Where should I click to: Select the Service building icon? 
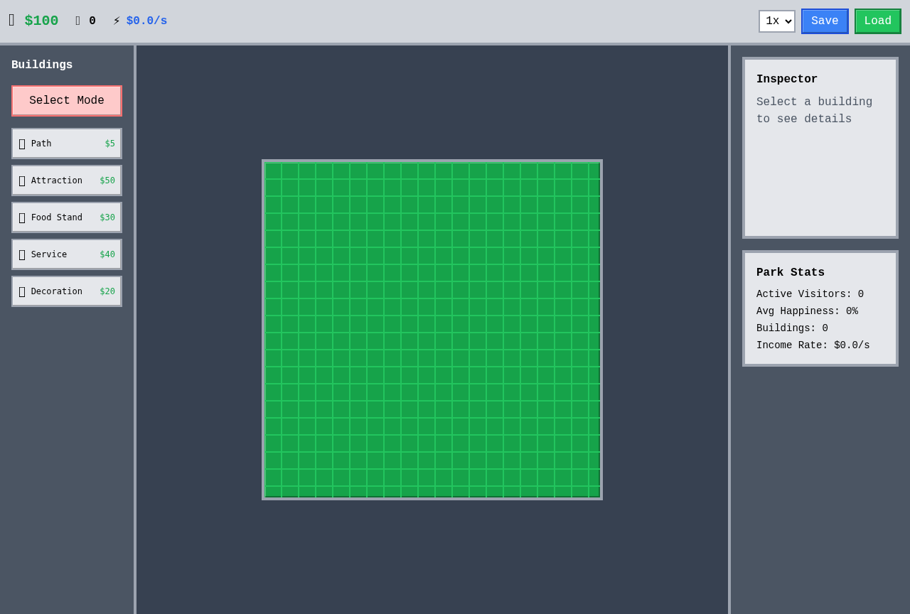click(21, 254)
